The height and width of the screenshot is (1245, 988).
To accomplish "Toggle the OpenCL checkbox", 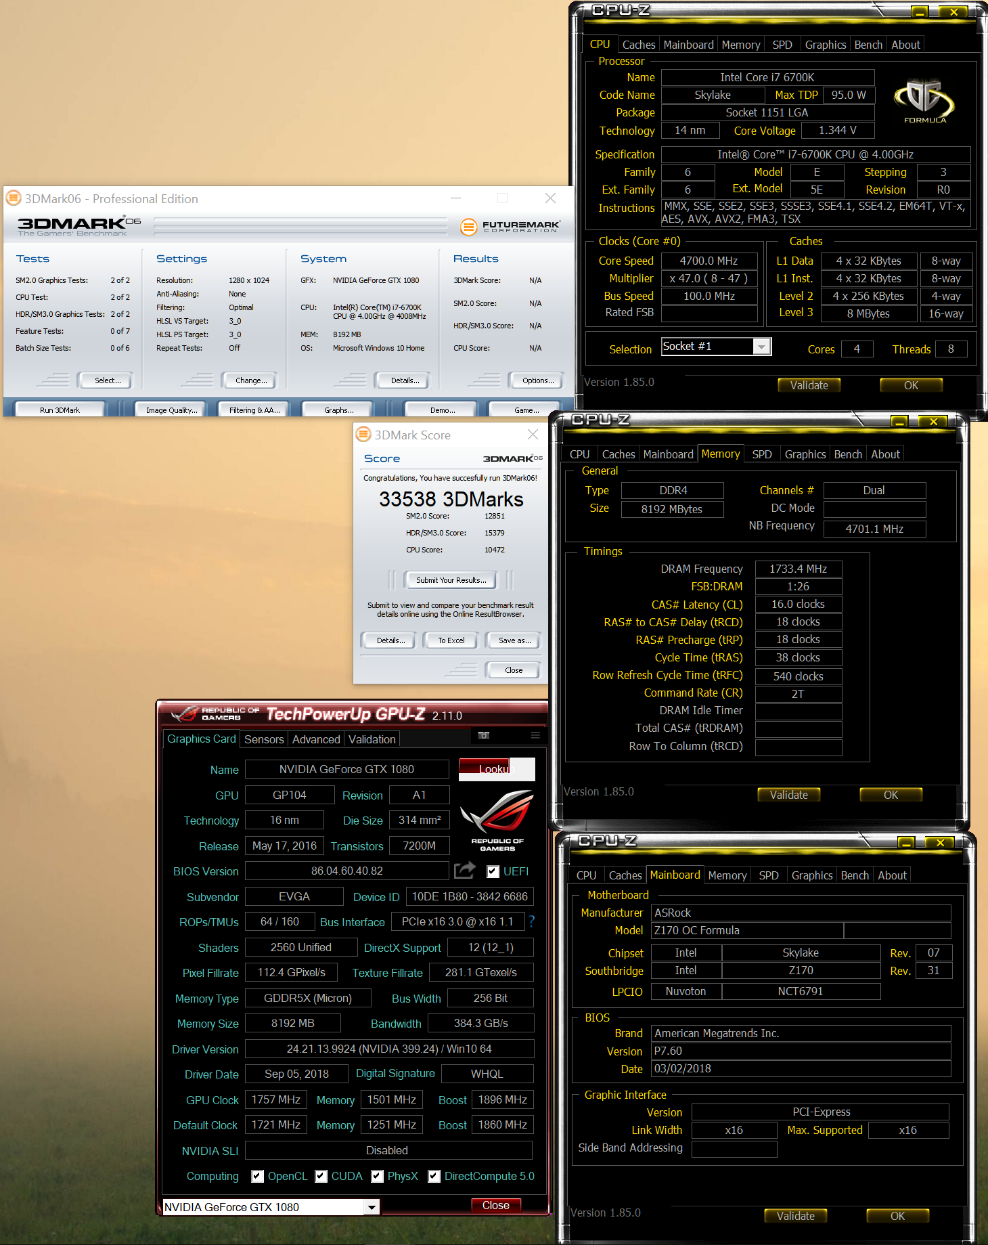I will click(x=257, y=1177).
